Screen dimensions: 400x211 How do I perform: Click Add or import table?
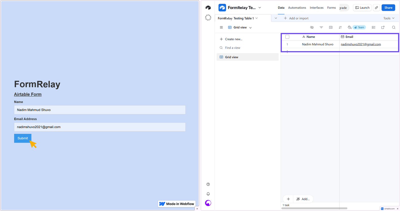tap(296, 18)
